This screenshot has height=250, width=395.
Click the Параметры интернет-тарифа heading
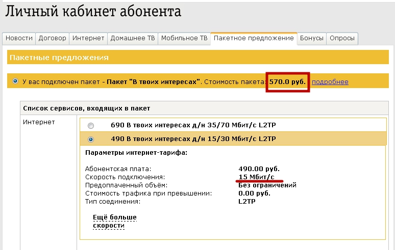click(x=136, y=153)
